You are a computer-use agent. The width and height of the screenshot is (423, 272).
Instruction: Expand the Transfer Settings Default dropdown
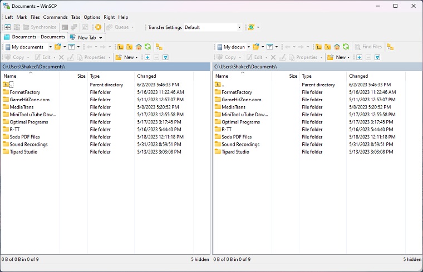(240, 27)
